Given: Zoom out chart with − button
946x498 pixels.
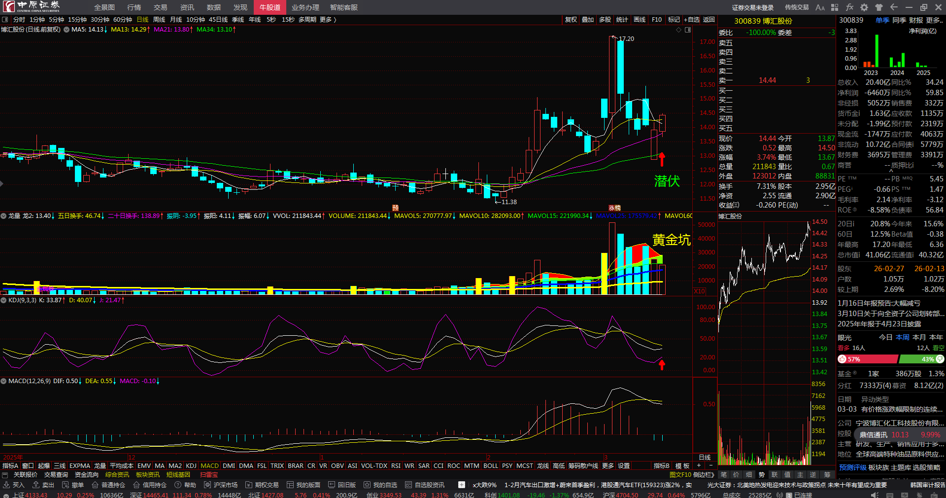Looking at the screenshot, I should tap(710, 465).
